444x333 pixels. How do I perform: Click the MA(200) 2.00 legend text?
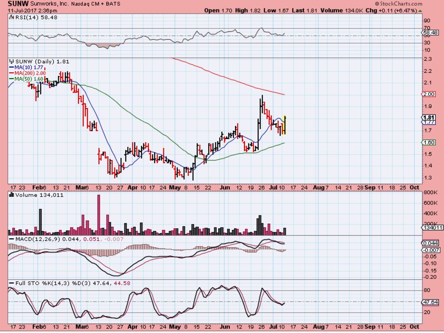[30, 73]
